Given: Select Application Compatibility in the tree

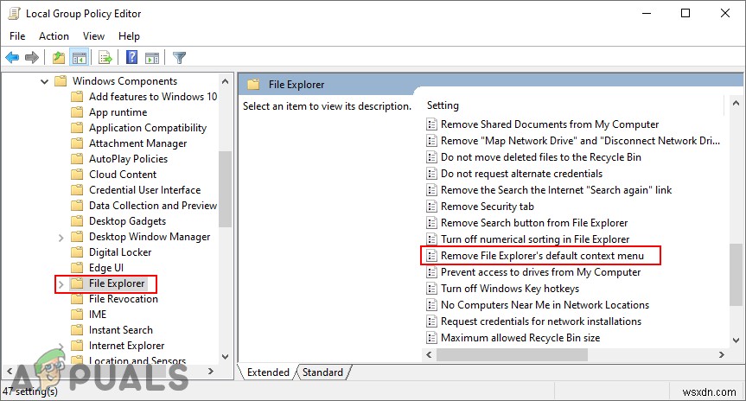Looking at the screenshot, I should point(148,128).
